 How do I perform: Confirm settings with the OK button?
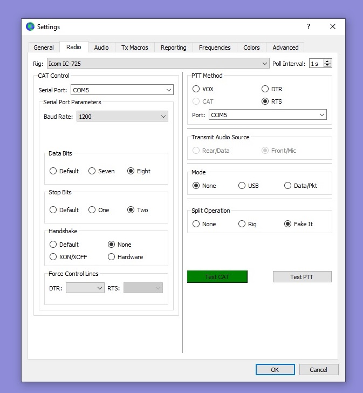tap(275, 370)
